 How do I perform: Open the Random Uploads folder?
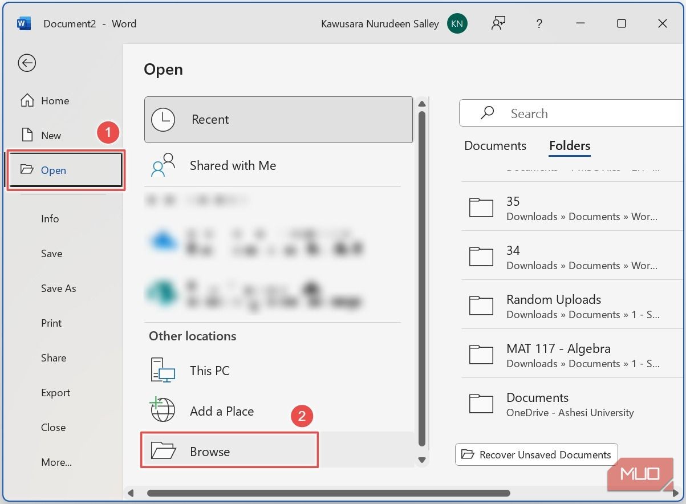[x=572, y=306]
